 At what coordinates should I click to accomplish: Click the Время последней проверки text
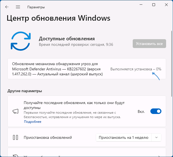(x=76, y=45)
